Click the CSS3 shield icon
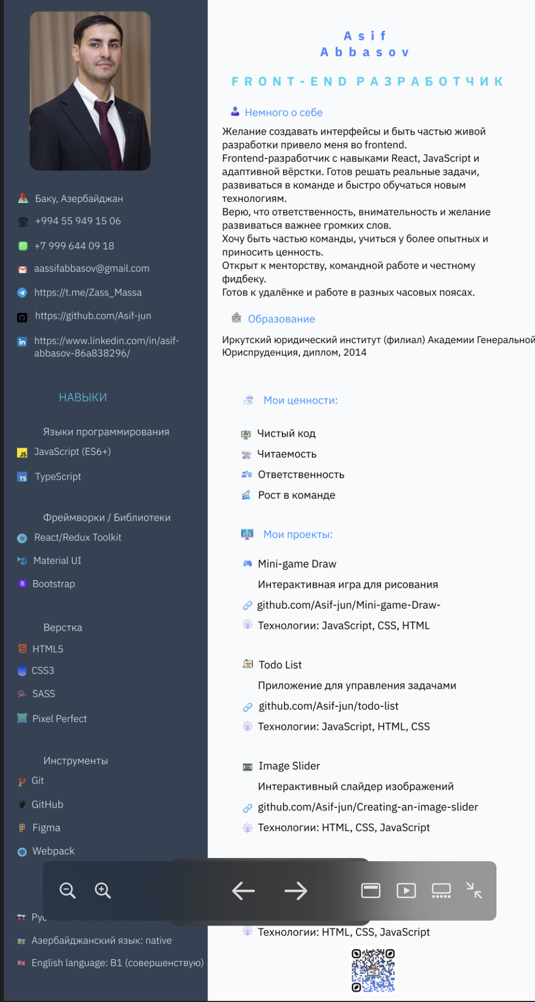Screen dimensions: 535x1002 coord(22,671)
